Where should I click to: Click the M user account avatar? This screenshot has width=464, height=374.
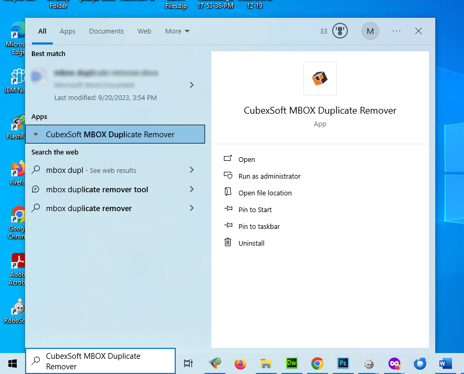click(x=370, y=31)
